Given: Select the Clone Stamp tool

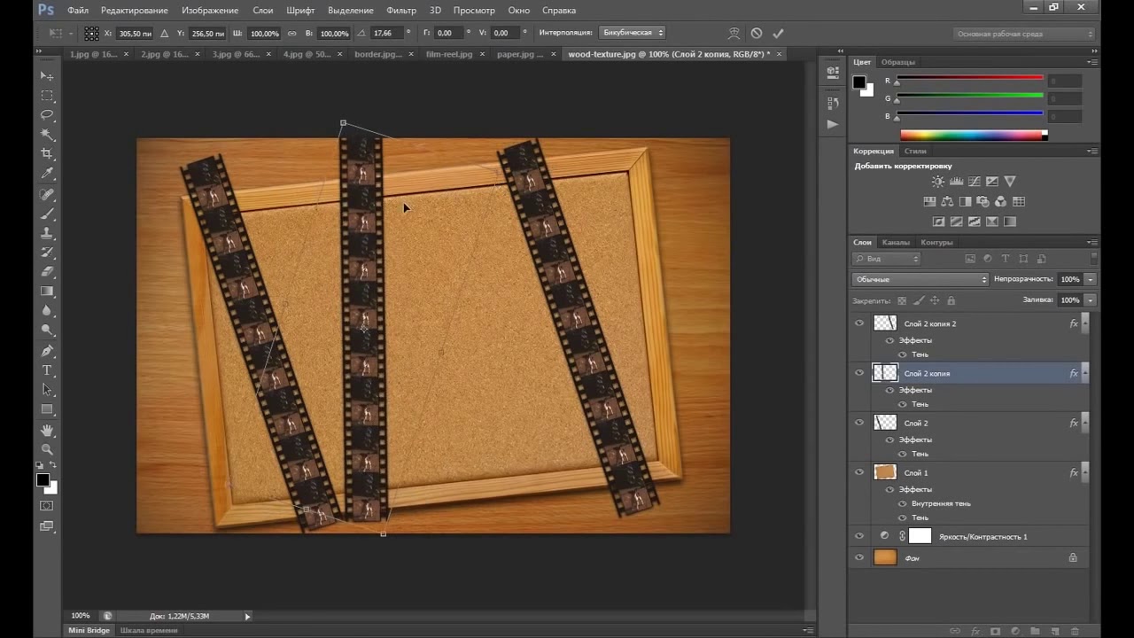Looking at the screenshot, I should [47, 233].
